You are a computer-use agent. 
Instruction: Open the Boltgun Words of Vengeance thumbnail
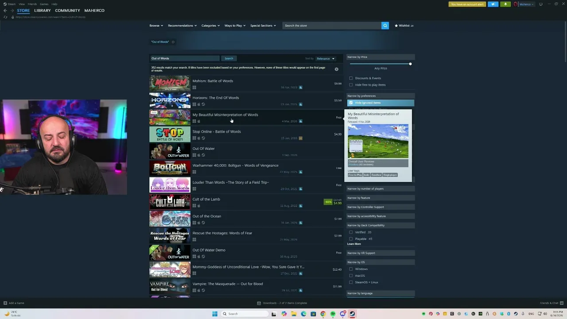point(170,168)
